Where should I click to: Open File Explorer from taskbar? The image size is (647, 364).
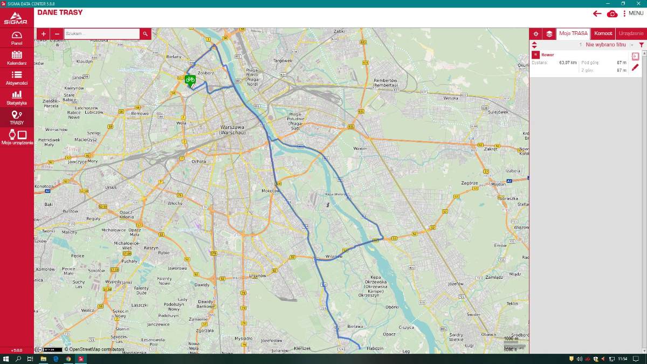tap(43, 359)
